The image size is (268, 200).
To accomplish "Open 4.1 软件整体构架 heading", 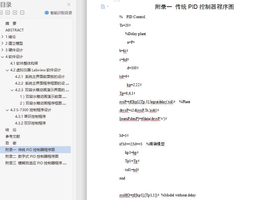I will pos(24,63).
